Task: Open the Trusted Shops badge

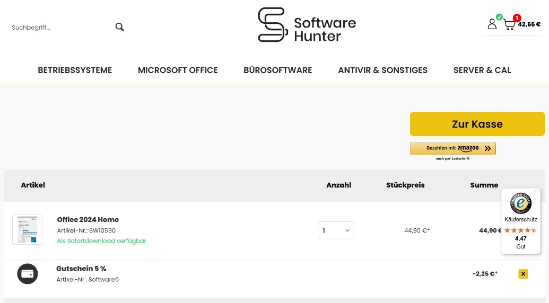Action: tap(521, 203)
